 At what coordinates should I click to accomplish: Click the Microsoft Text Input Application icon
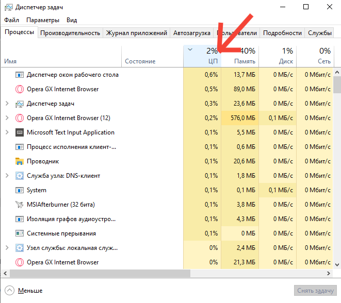tap(20, 132)
